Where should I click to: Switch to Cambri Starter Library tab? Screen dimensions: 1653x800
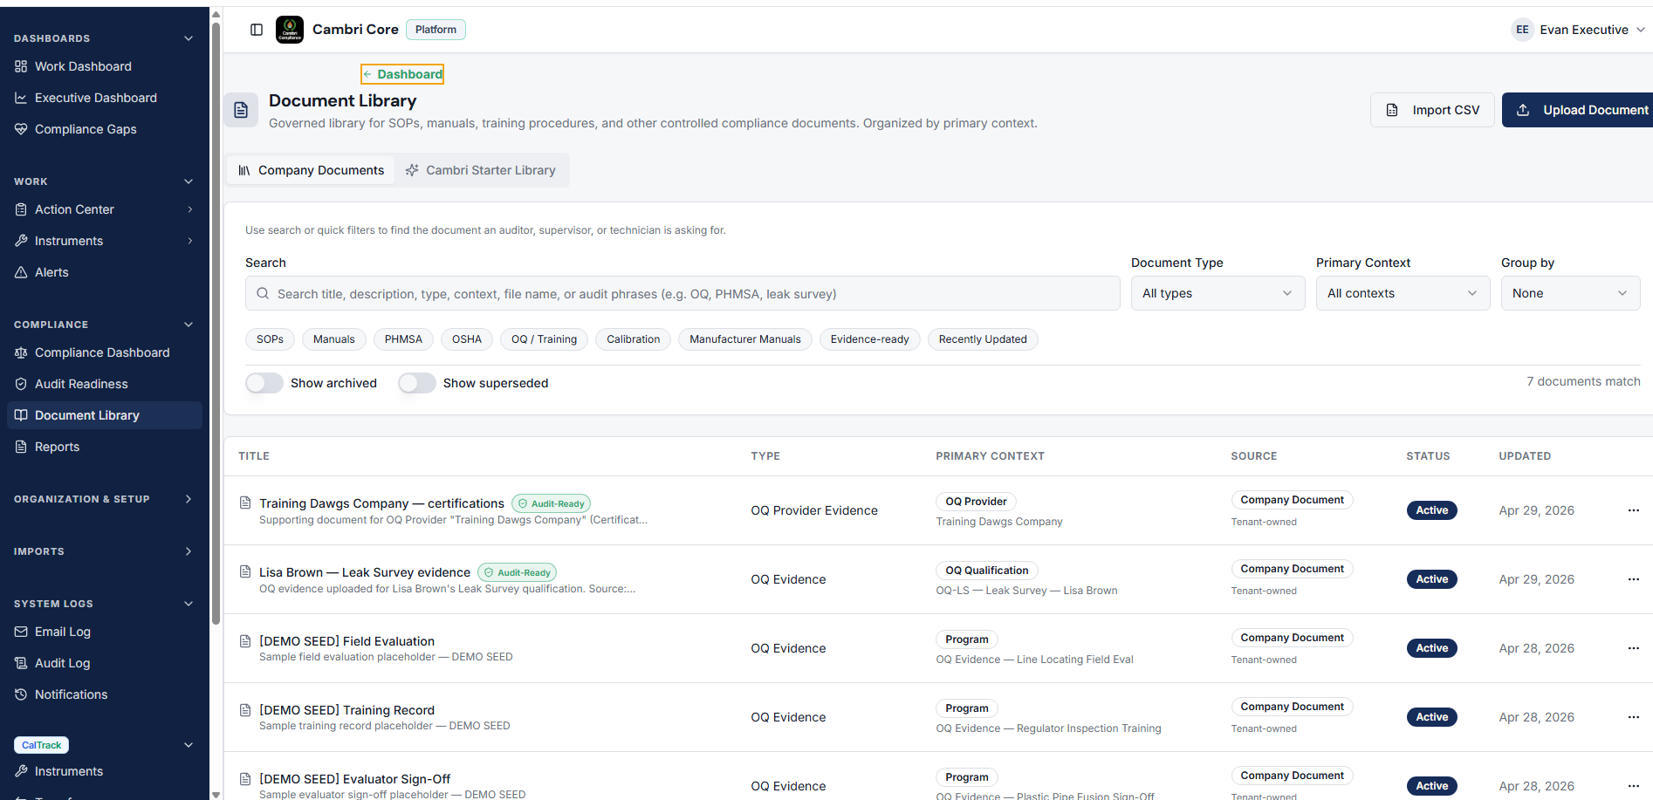coord(481,170)
